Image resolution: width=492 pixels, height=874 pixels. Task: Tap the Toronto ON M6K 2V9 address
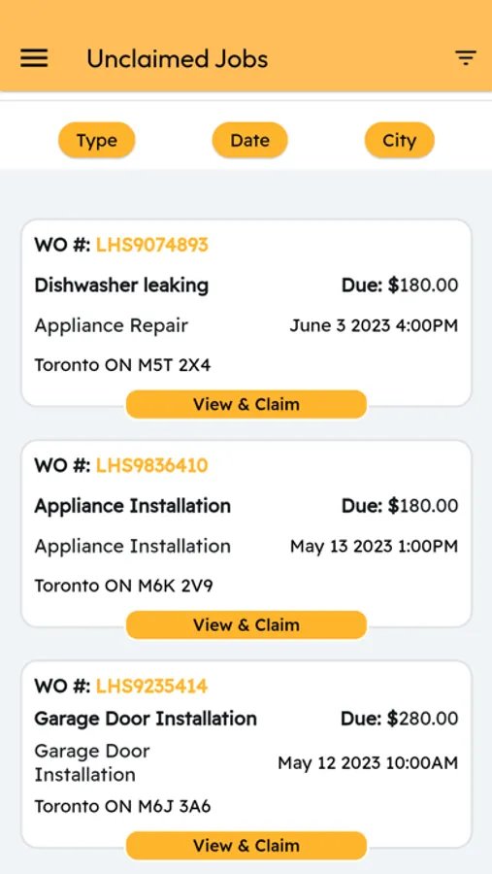click(123, 587)
